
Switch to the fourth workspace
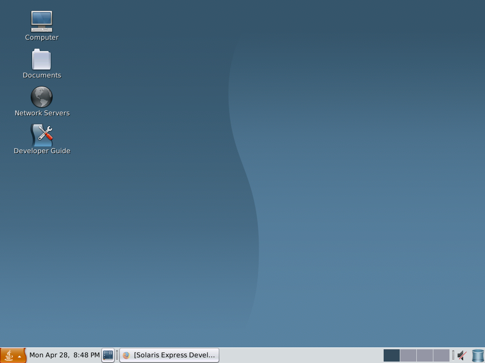(x=441, y=355)
